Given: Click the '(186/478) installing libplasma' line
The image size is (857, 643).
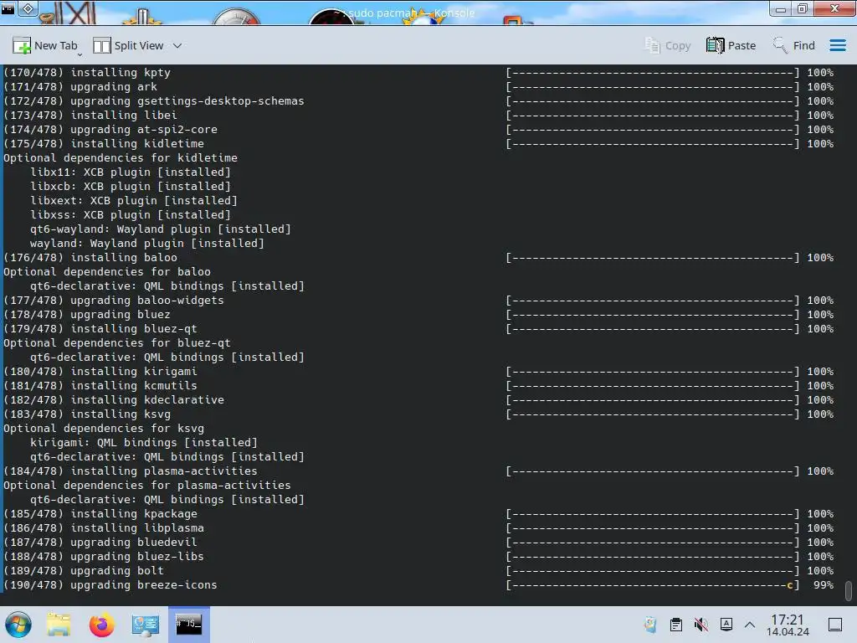Looking at the screenshot, I should [x=104, y=527].
